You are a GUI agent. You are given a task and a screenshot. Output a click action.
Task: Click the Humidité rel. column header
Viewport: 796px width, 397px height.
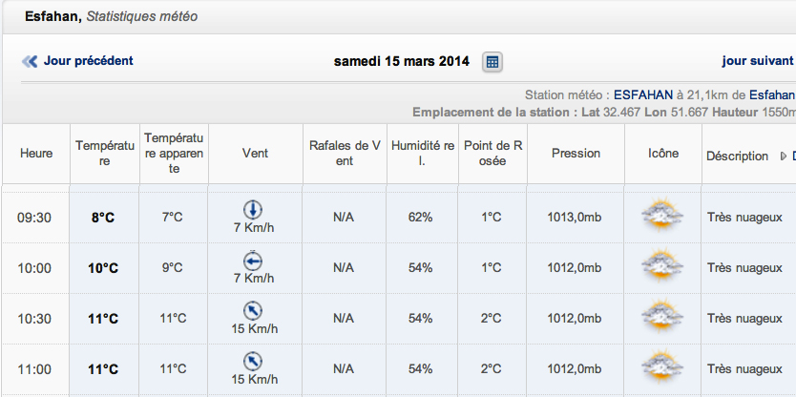423,154
